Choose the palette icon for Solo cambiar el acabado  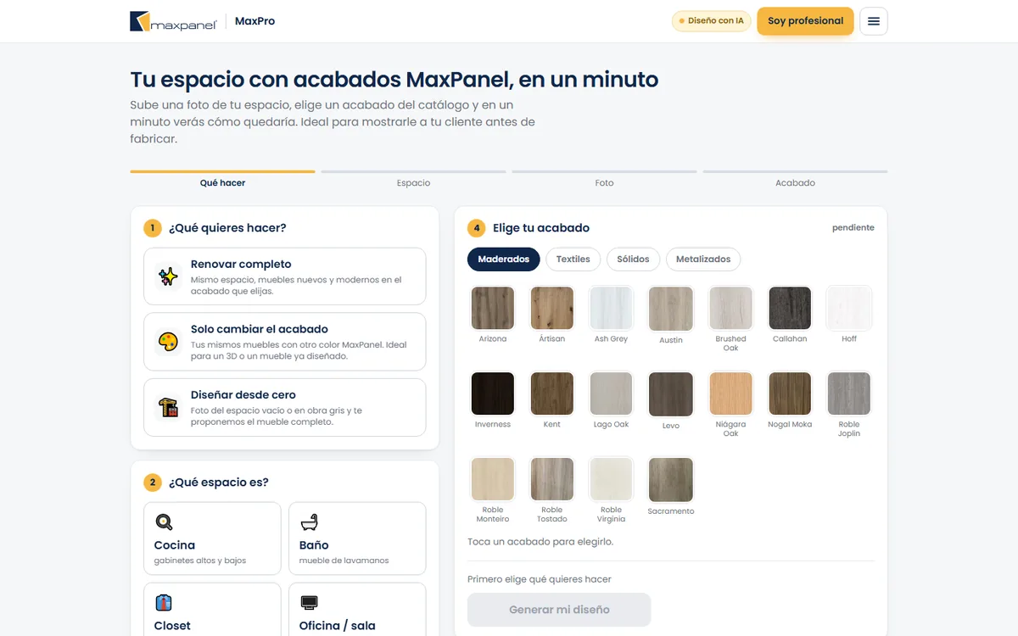click(x=168, y=342)
